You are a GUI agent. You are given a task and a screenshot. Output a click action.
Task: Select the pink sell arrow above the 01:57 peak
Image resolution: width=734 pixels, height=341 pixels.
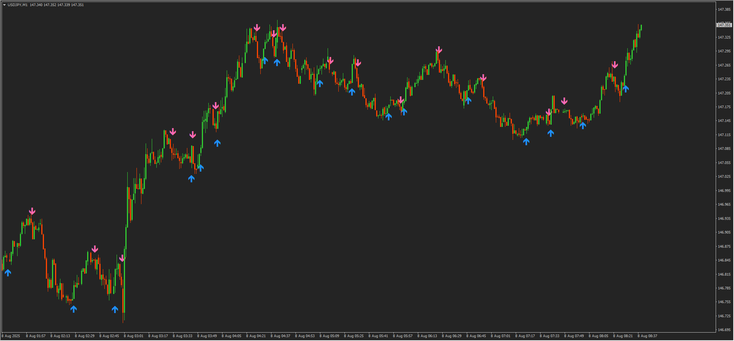tap(32, 211)
